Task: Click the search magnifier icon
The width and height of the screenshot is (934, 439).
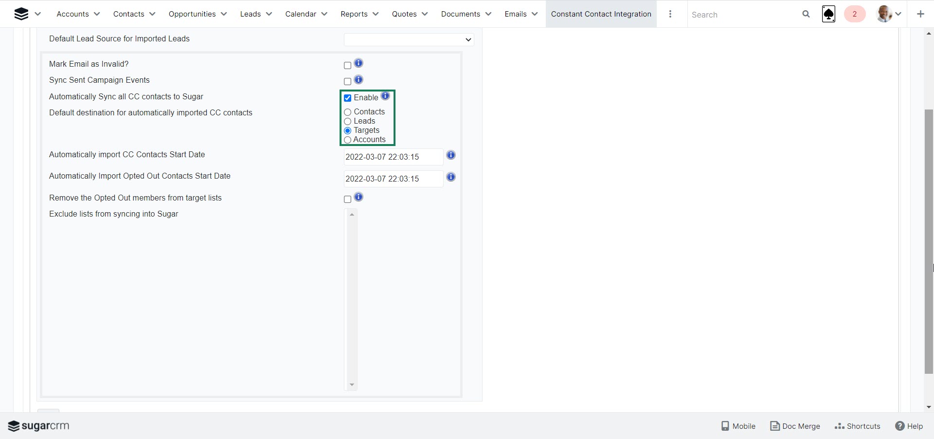Action: point(806,14)
